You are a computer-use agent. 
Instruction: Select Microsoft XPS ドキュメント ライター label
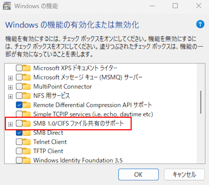click(75, 68)
